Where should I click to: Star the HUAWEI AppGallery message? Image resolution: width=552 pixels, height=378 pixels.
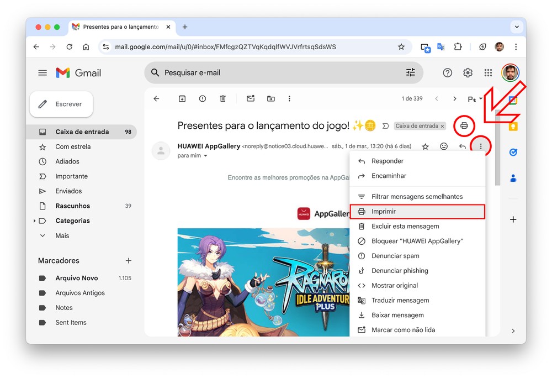[425, 146]
